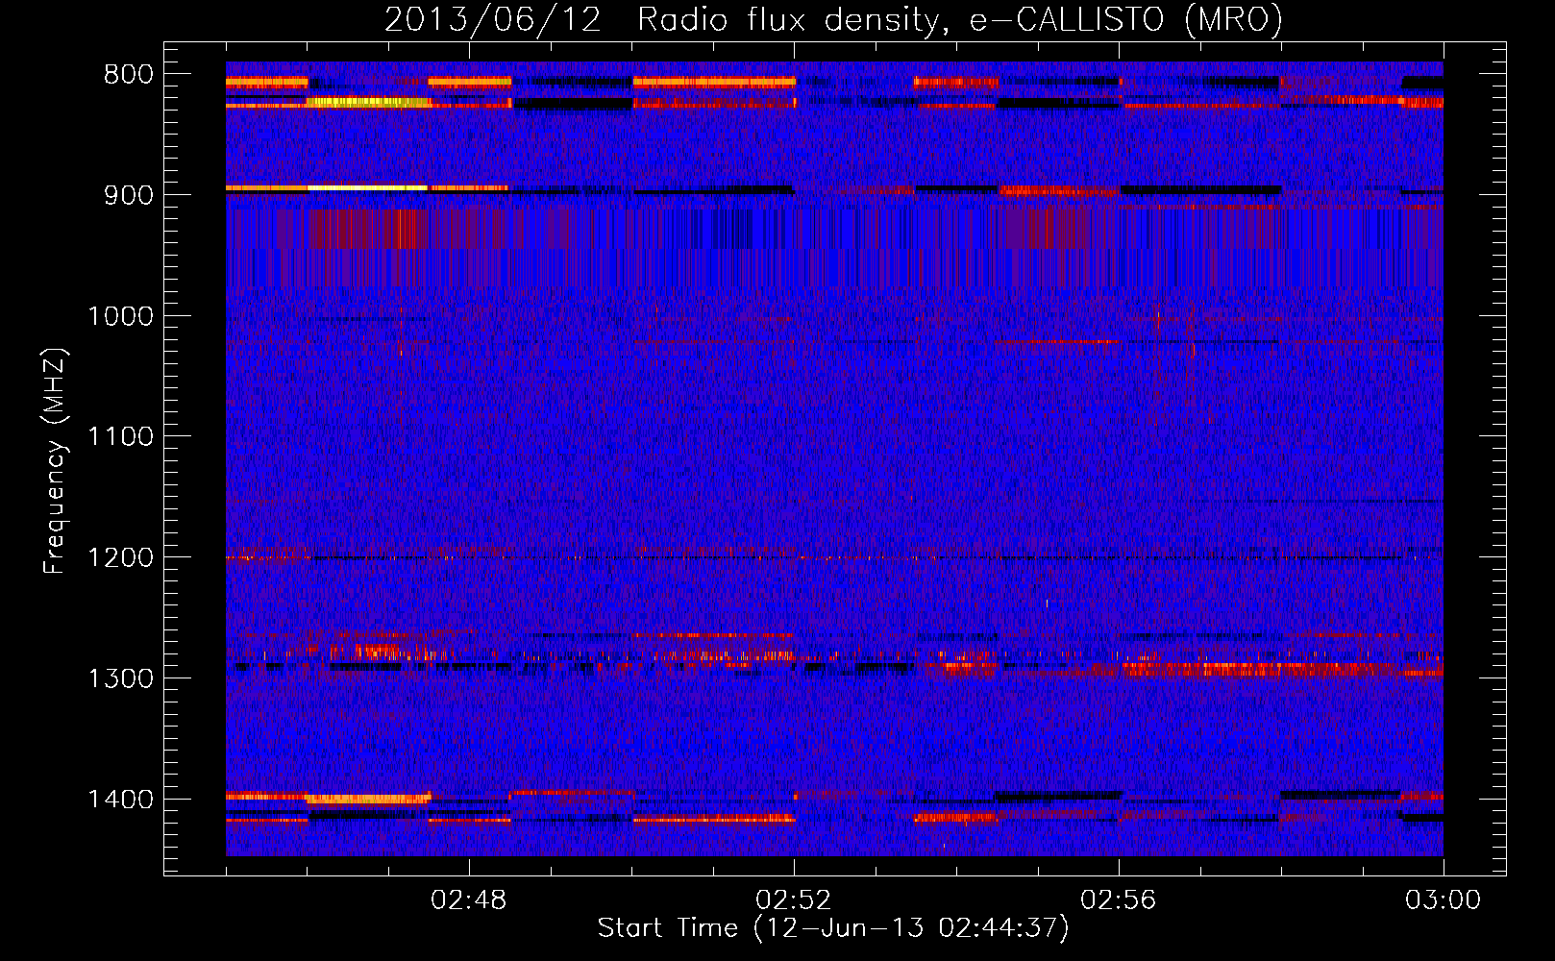Viewport: 1555px width, 961px height.
Task: Click the 900 frequency tick label
Action: point(129,195)
